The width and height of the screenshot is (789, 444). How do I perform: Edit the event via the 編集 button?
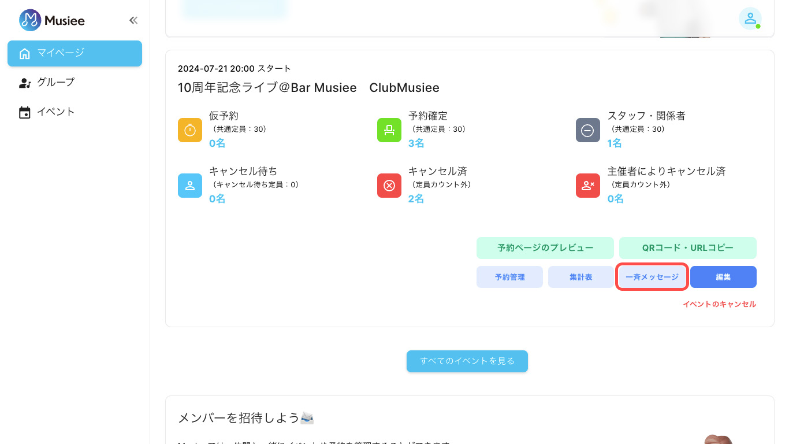pos(723,277)
